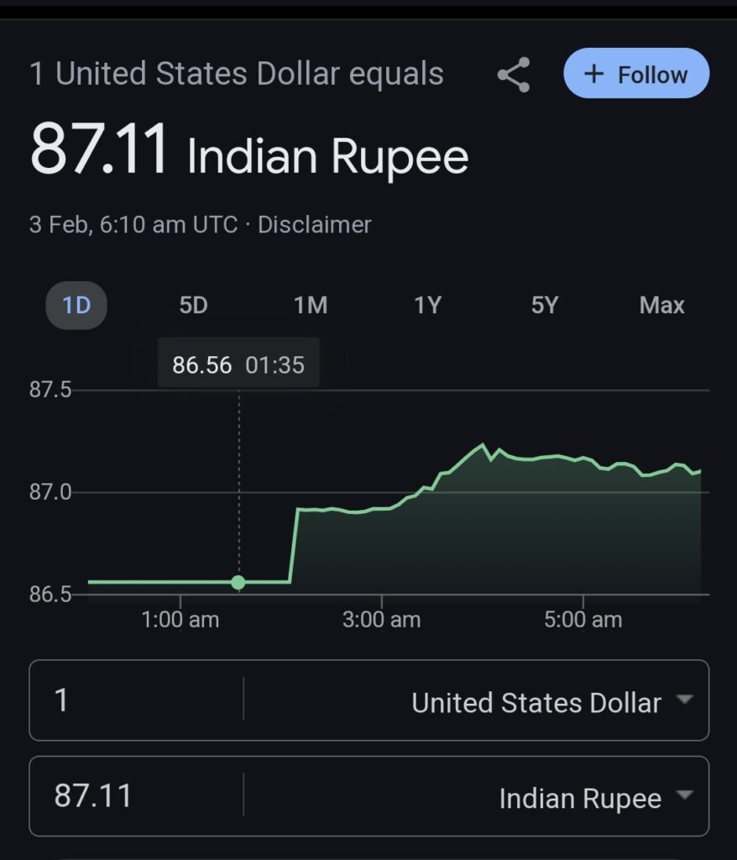The width and height of the screenshot is (737, 860).
Task: Tap the share icon
Action: coord(513,75)
